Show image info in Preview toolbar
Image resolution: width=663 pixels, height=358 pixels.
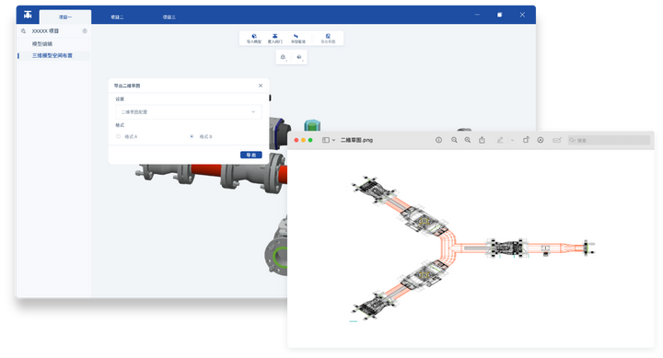(x=439, y=140)
